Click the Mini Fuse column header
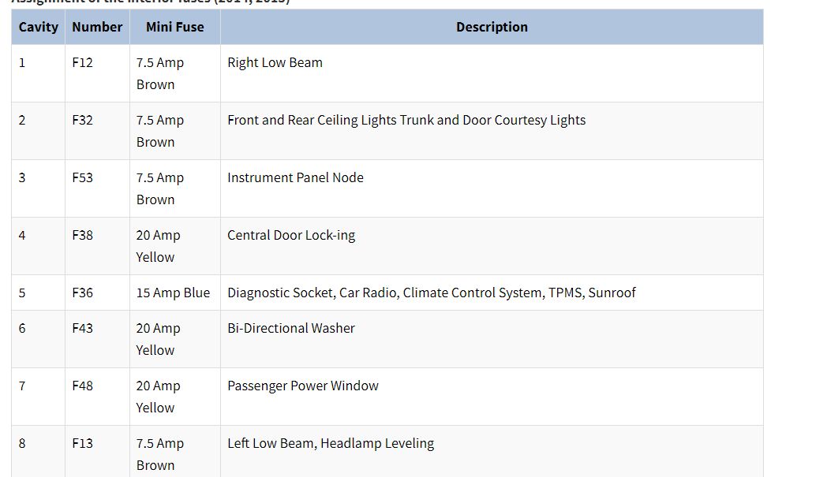827x477 pixels. pos(174,27)
